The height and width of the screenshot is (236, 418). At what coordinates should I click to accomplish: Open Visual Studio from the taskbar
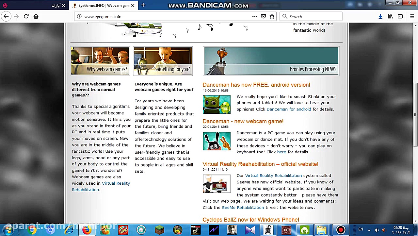[x=250, y=230]
